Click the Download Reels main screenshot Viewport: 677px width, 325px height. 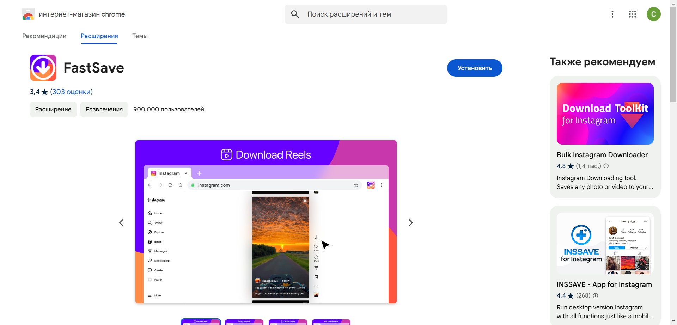[x=266, y=222]
